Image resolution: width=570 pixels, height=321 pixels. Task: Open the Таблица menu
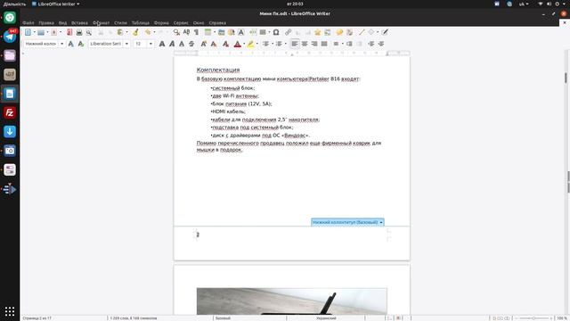141,22
